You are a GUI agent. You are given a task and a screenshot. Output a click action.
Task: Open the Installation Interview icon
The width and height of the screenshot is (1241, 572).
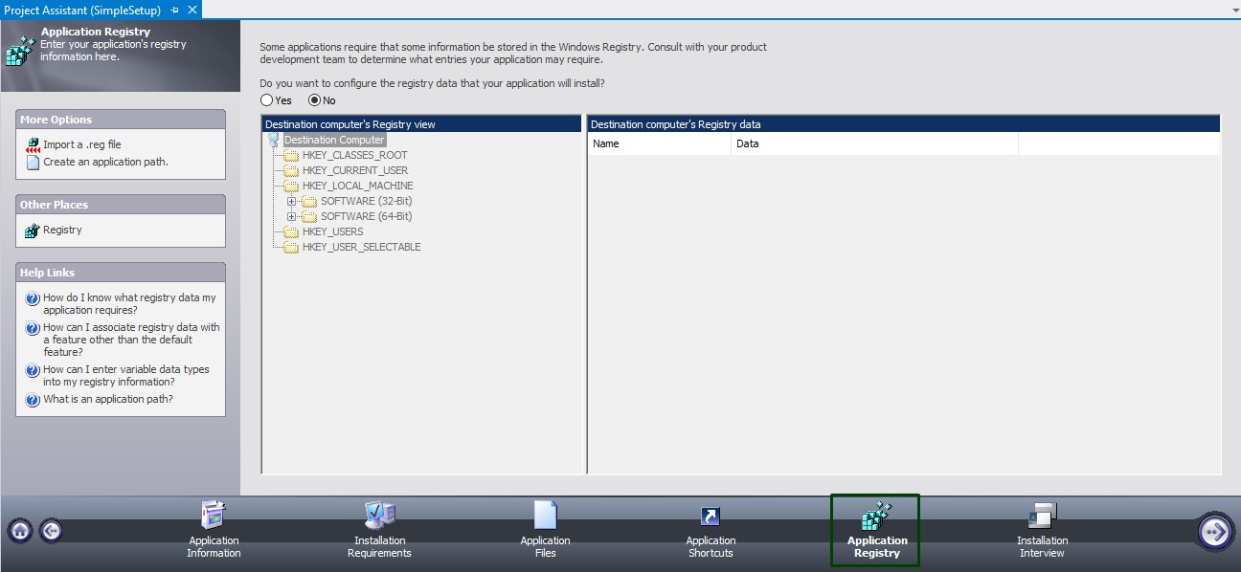(1042, 517)
